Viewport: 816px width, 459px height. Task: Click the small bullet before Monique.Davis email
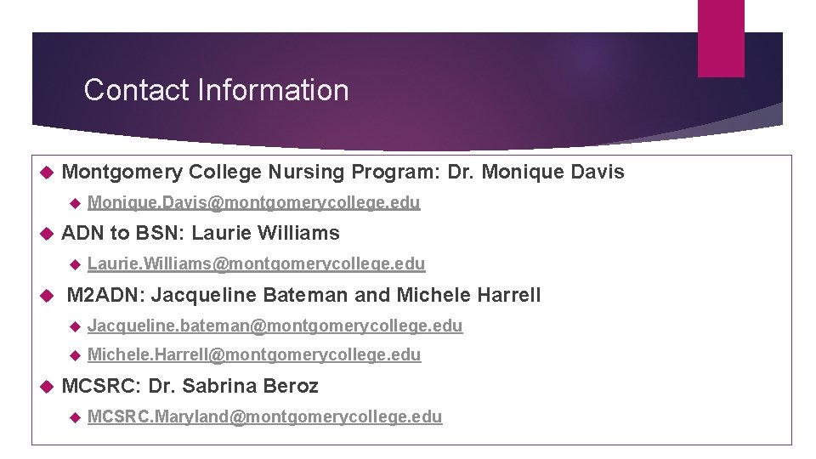pyautogui.click(x=75, y=203)
